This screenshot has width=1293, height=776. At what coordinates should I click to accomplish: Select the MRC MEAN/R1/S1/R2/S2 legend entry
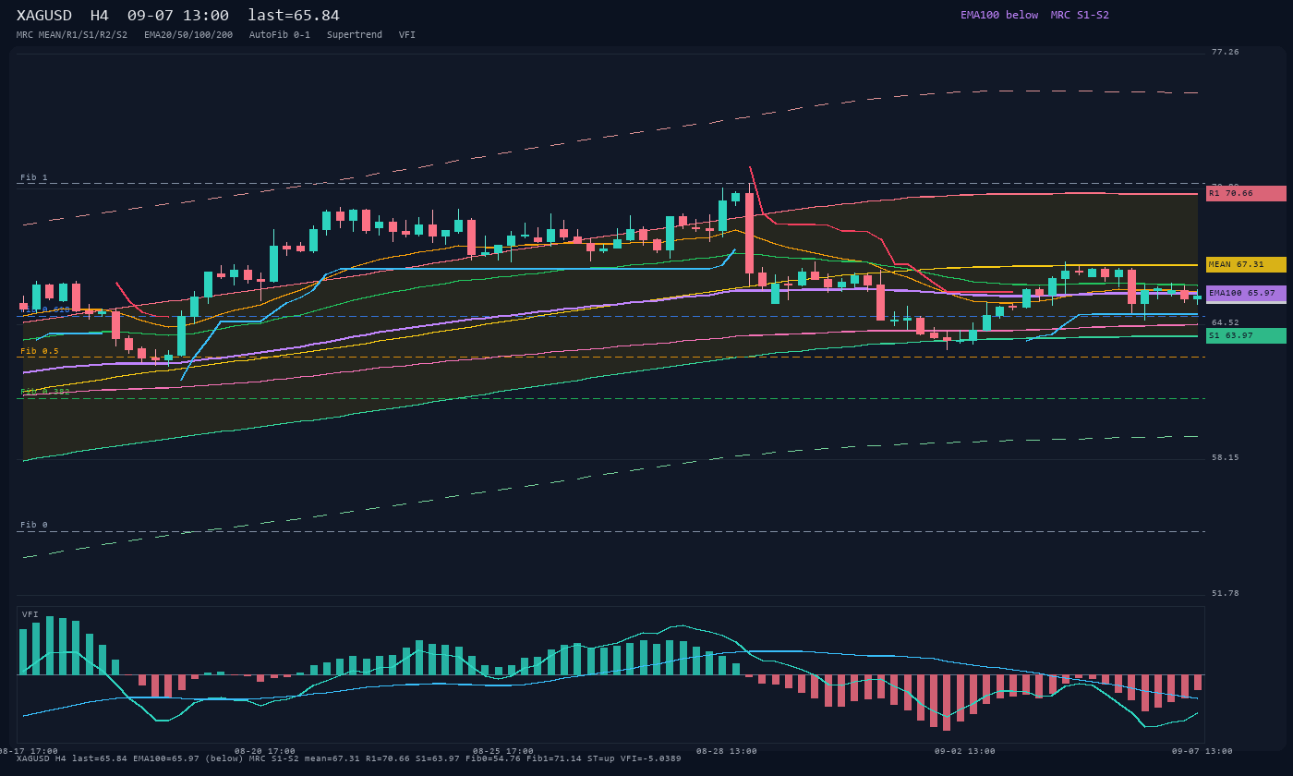click(72, 35)
